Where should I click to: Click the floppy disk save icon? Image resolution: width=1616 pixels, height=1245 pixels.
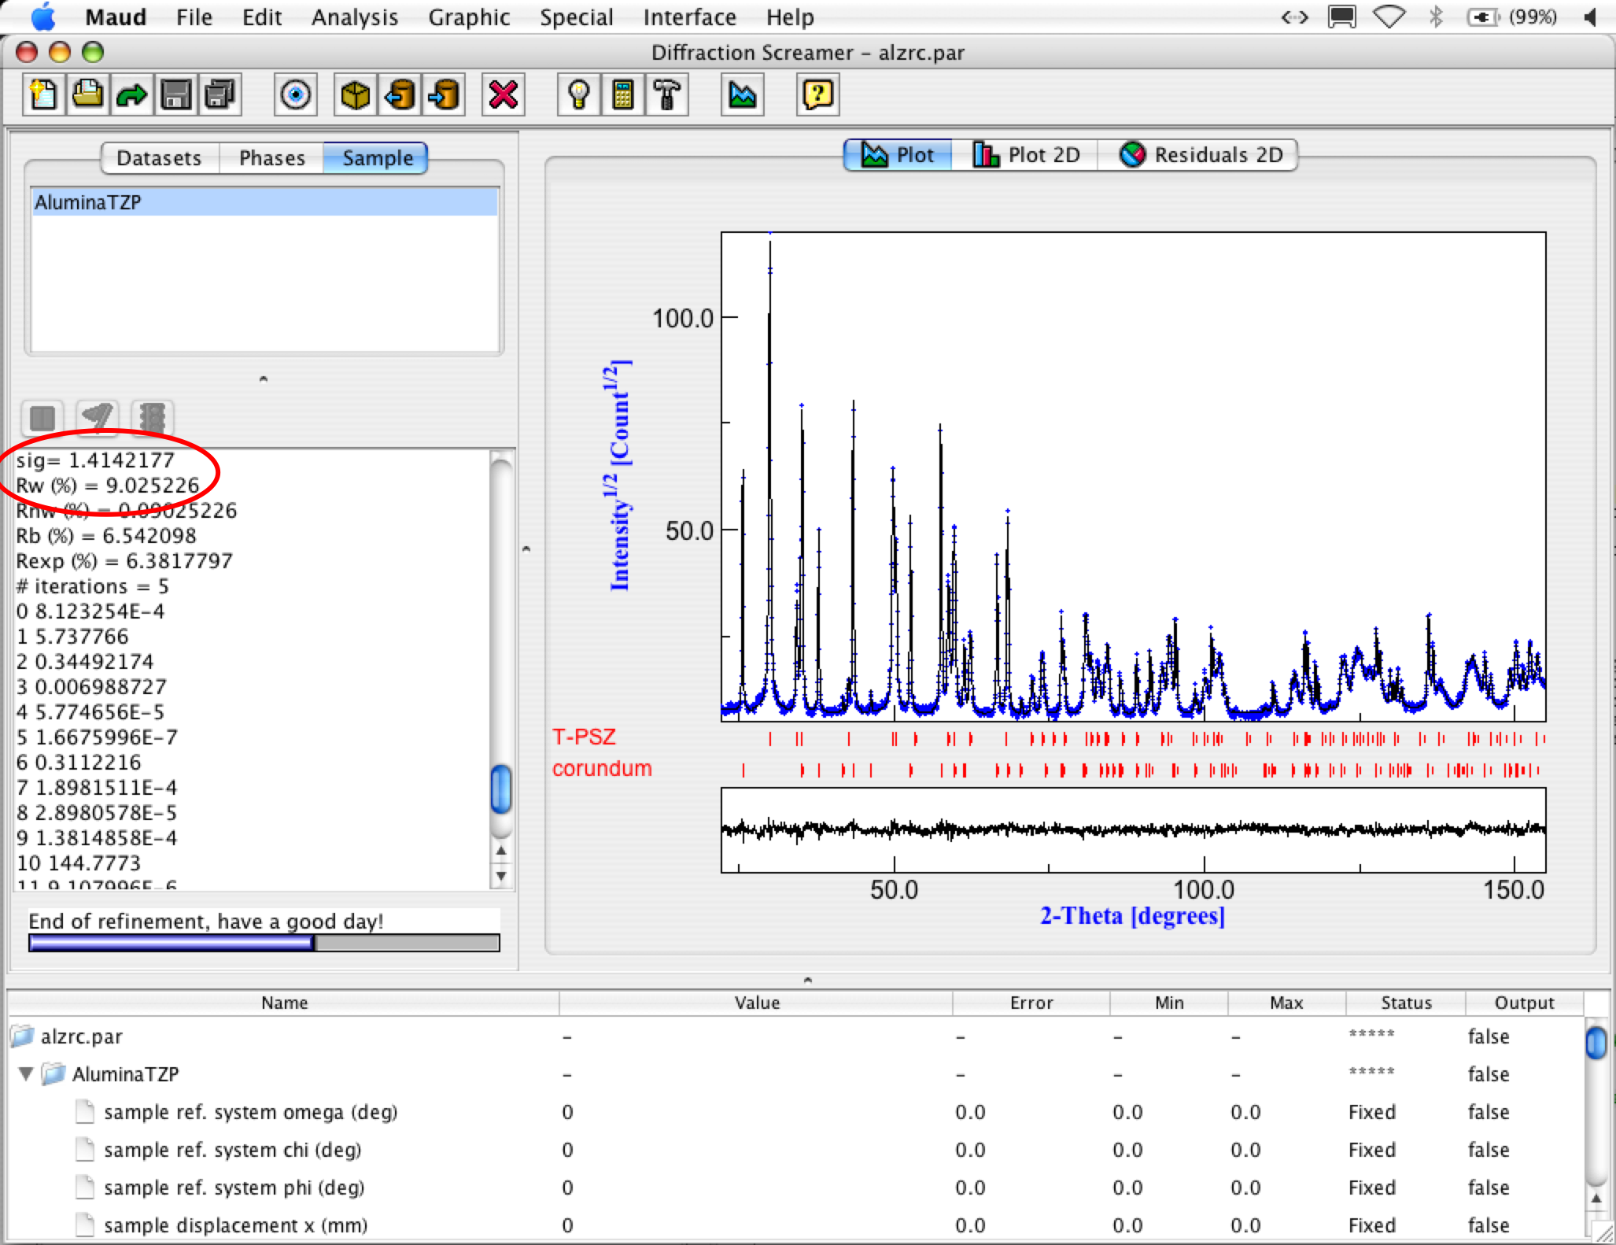click(x=175, y=95)
